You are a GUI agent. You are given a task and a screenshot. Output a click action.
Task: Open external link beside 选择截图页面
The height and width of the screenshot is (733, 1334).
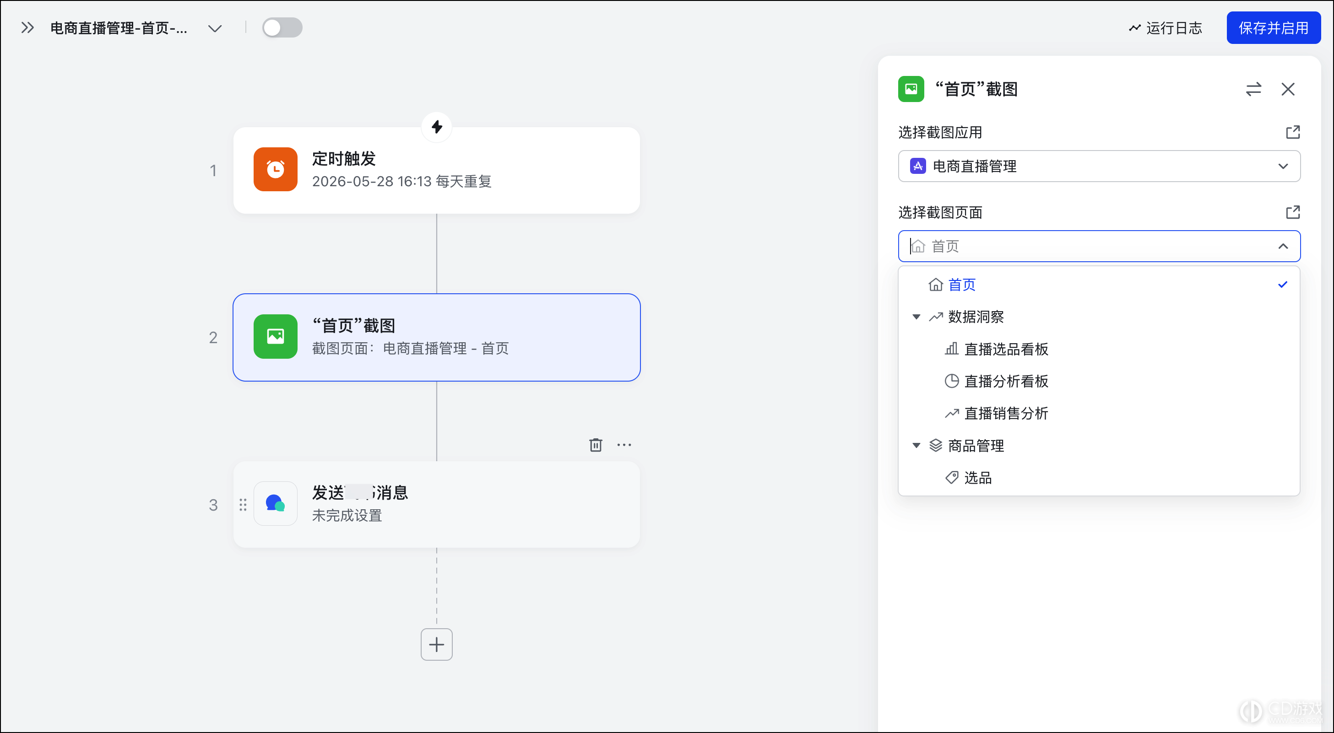1293,212
